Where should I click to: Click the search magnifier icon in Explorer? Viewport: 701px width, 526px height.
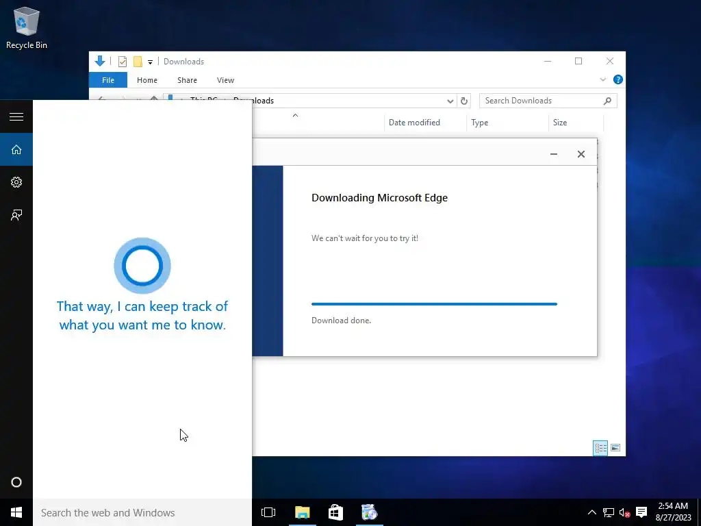pos(607,101)
